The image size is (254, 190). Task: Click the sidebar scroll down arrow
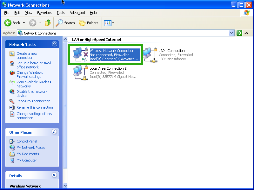point(65,186)
